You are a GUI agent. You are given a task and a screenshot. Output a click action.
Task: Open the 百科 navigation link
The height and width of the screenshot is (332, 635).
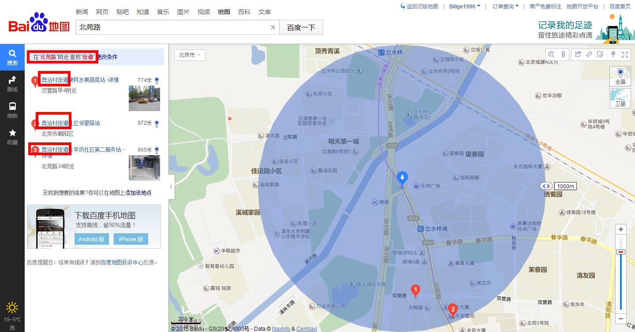244,12
